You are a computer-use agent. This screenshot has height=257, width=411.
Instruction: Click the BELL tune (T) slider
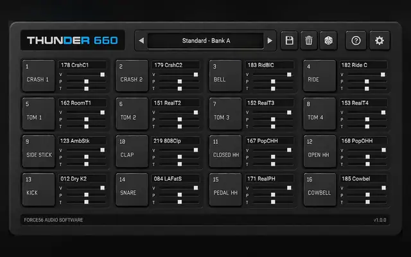click(x=273, y=89)
